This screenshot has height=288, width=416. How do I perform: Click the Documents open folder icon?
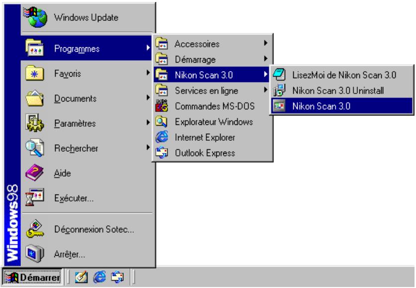(35, 98)
